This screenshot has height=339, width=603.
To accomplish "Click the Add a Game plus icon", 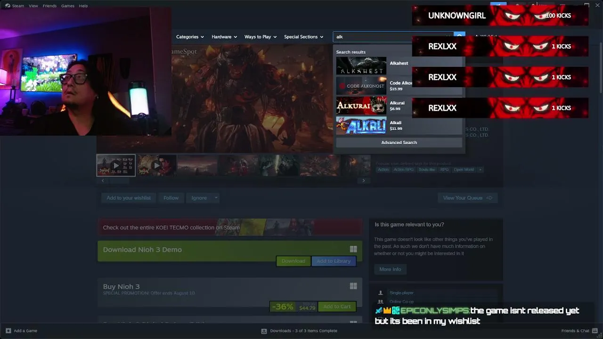I will [x=8, y=331].
